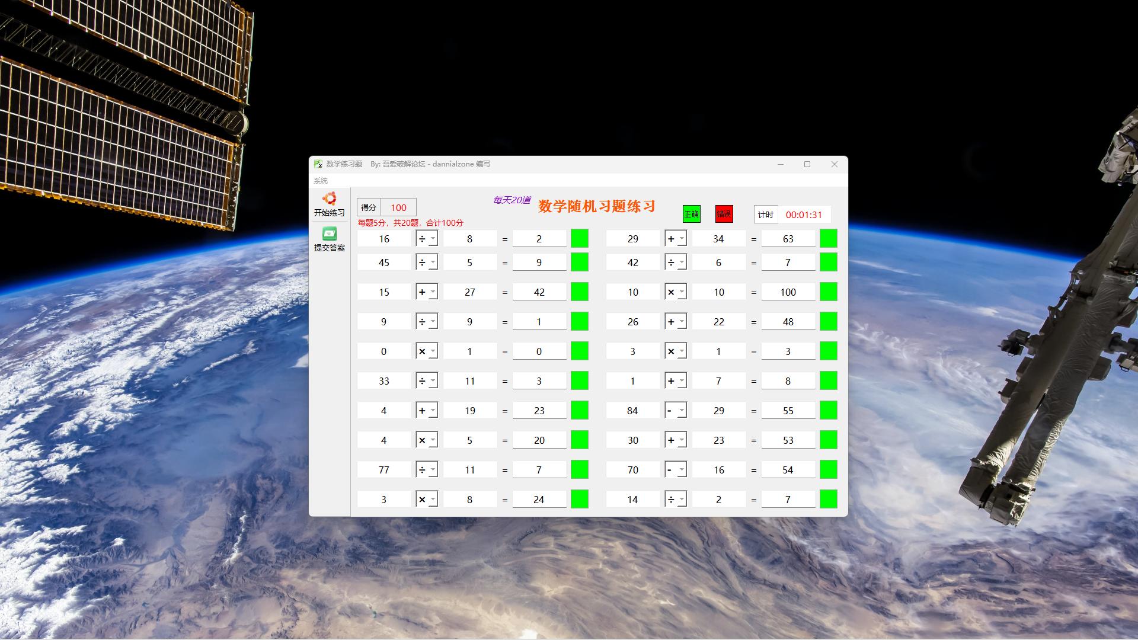The height and width of the screenshot is (640, 1138).
Task: Click answer field showing 100
Action: pyautogui.click(x=788, y=292)
